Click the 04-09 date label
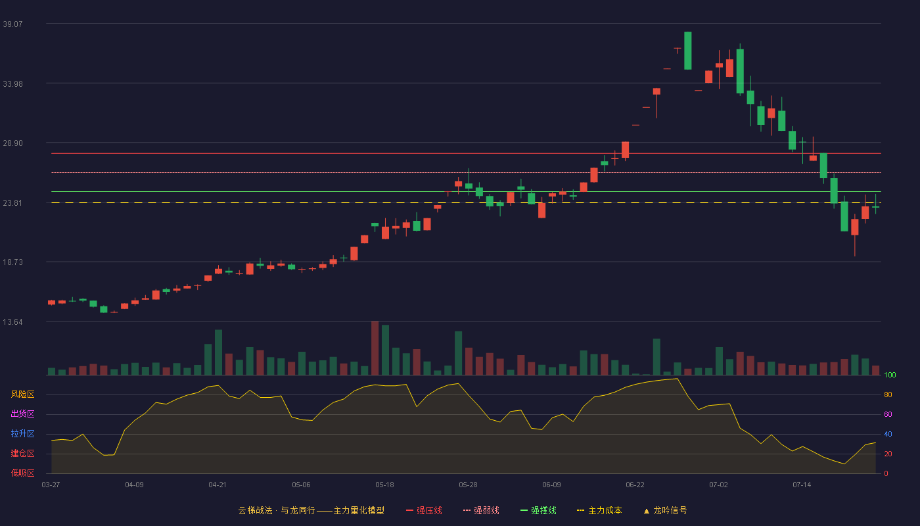 click(x=134, y=485)
